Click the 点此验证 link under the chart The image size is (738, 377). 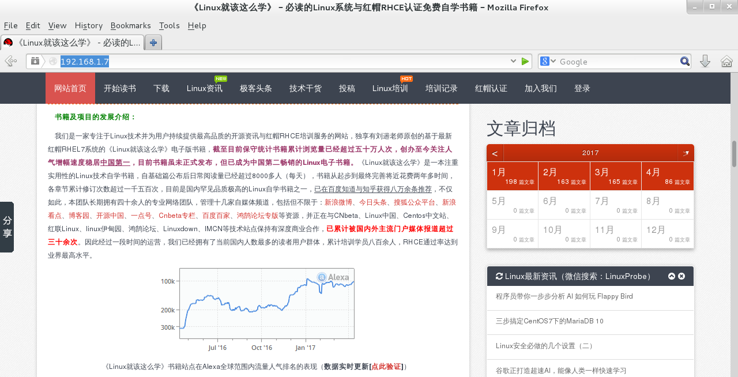tap(386, 367)
